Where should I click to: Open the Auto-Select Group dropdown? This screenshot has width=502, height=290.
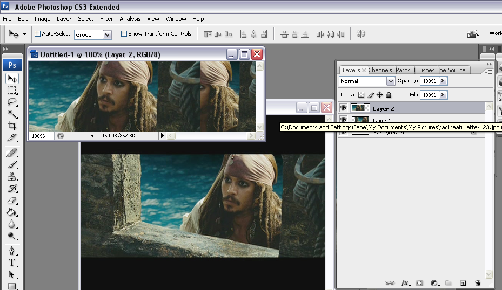[x=107, y=34]
